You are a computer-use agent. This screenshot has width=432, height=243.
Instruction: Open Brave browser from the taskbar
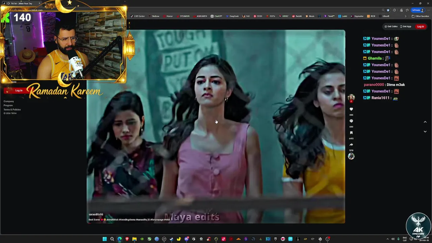pos(127,239)
